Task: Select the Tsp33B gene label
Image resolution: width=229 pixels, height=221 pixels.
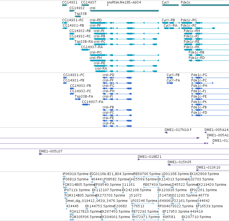Action: click(80, 13)
